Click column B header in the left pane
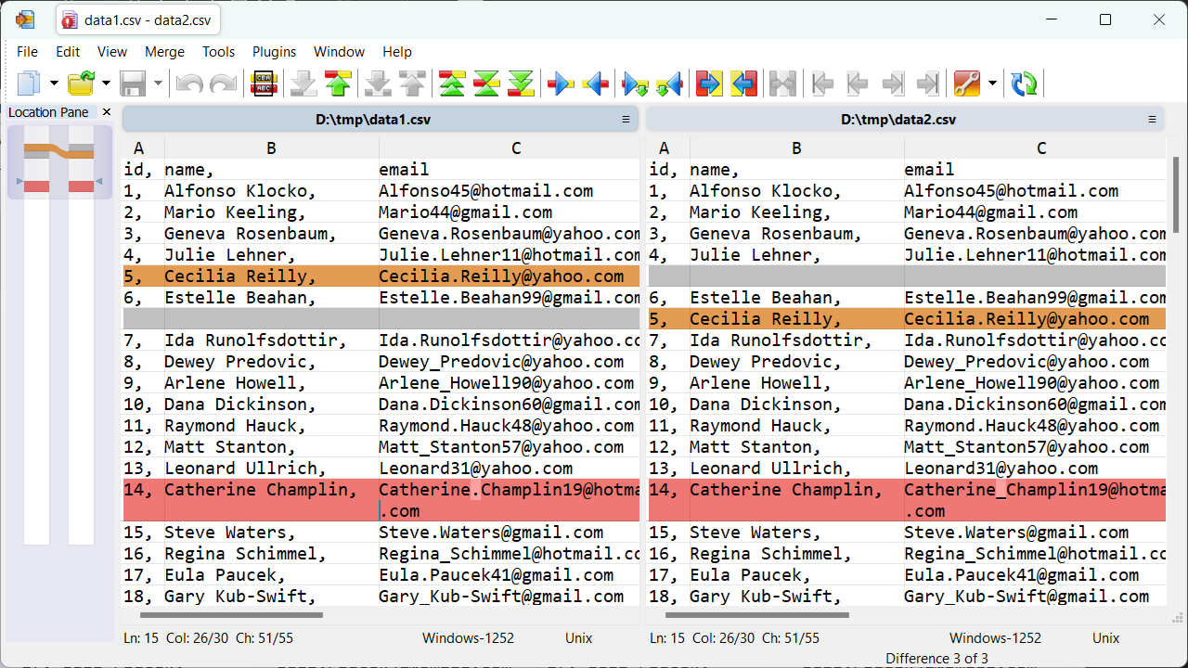This screenshot has height=668, width=1188. pyautogui.click(x=271, y=148)
